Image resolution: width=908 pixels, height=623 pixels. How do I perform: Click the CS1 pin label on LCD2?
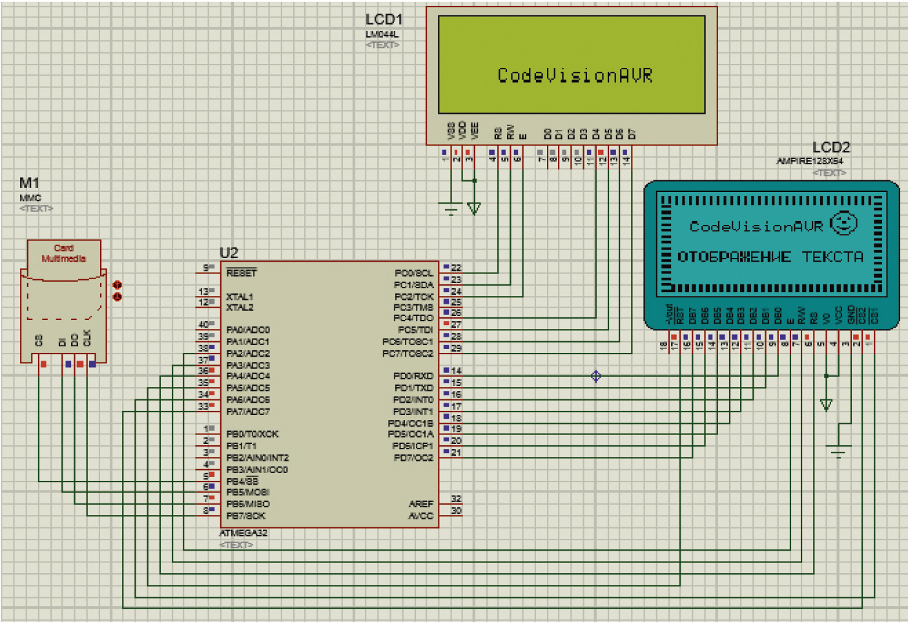tap(874, 315)
